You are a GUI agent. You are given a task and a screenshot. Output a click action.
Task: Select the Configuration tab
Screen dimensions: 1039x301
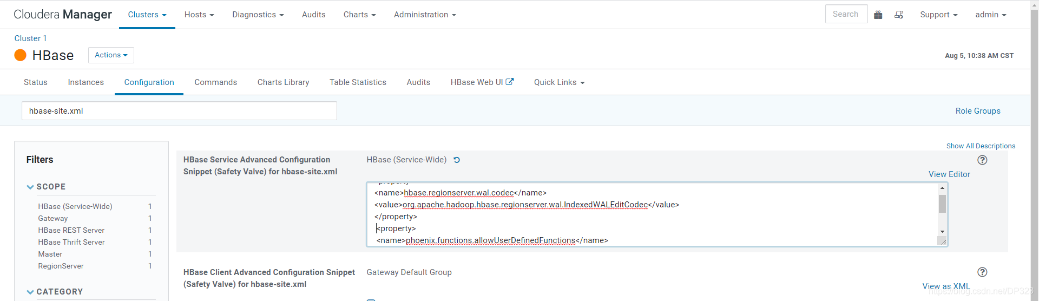click(149, 82)
